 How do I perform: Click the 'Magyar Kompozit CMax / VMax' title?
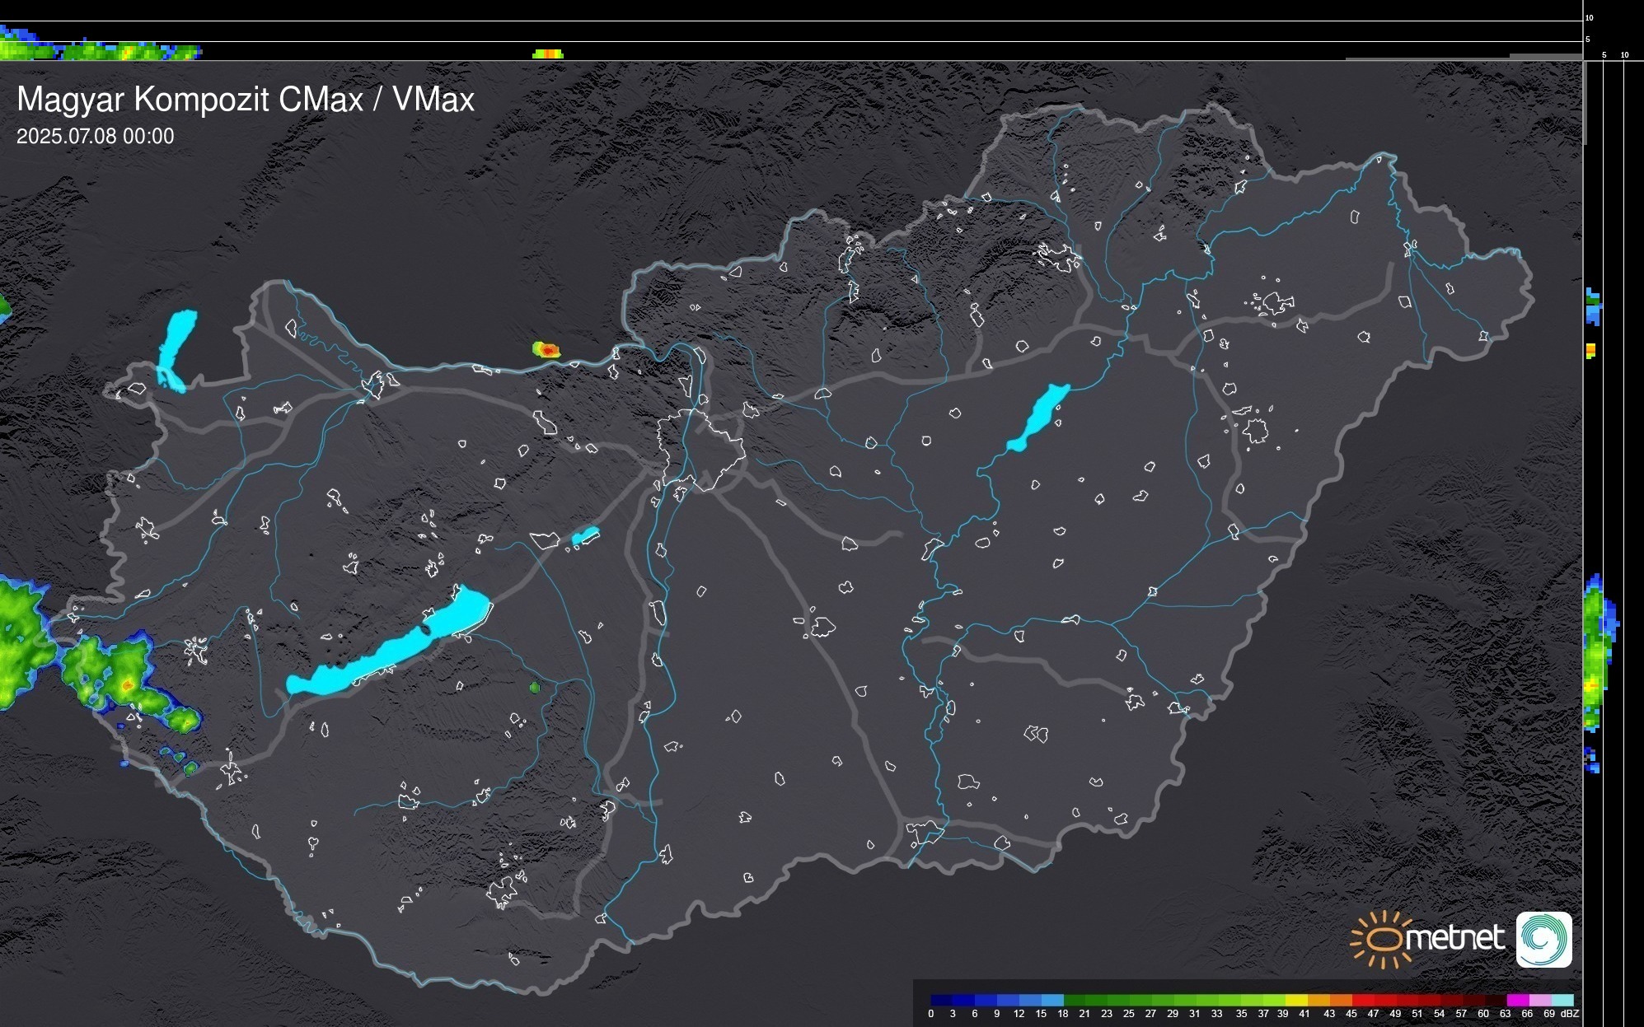246,100
